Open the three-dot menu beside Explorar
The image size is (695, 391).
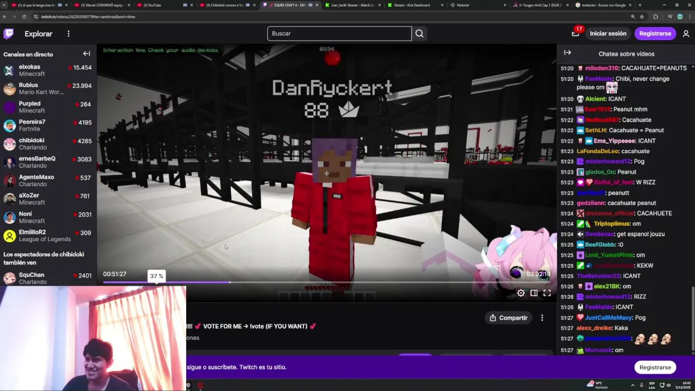(x=68, y=34)
